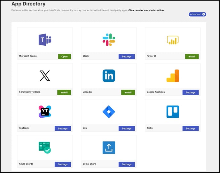Viewport: 220px width, 173px height.
Task: Toggle the Advanced switch off
Action: 197,14
